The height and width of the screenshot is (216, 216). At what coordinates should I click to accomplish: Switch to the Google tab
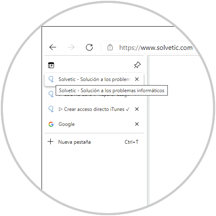tap(94, 124)
